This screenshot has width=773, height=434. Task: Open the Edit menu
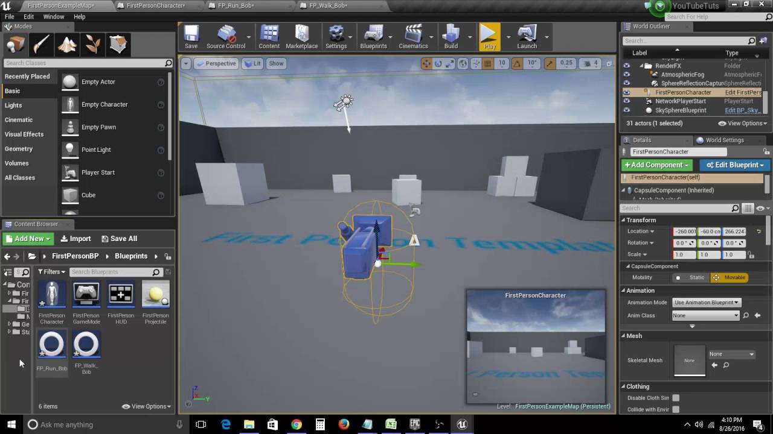[x=28, y=17]
